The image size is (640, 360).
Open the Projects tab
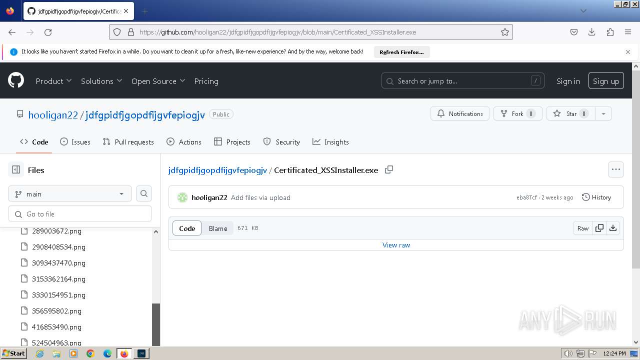[232, 142]
